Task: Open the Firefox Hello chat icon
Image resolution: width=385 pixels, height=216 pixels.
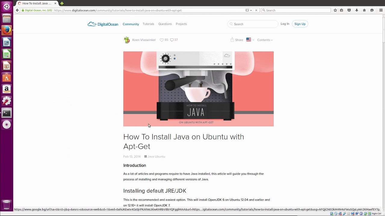Action: pyautogui.click(x=372, y=10)
